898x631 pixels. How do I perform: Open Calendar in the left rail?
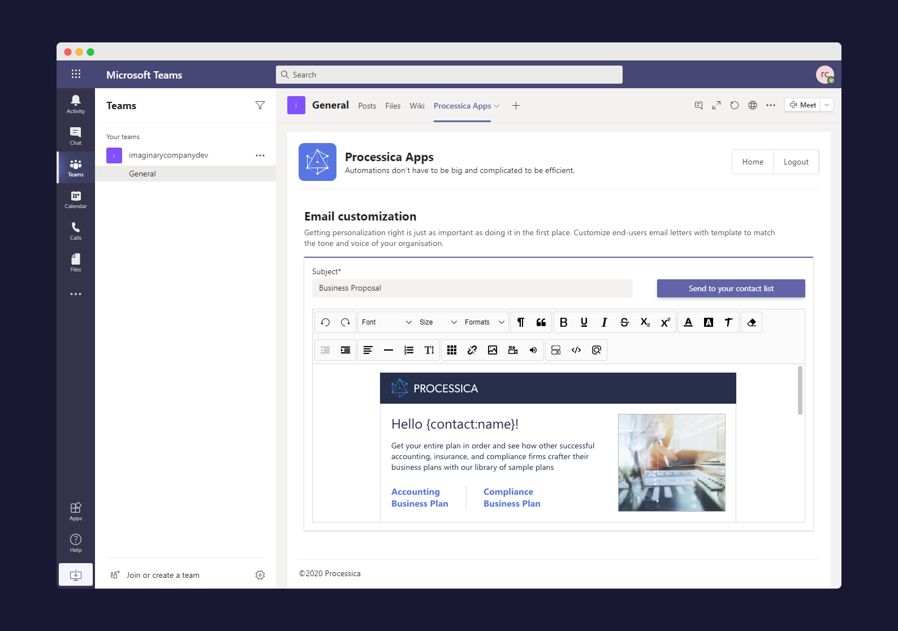[x=76, y=200]
